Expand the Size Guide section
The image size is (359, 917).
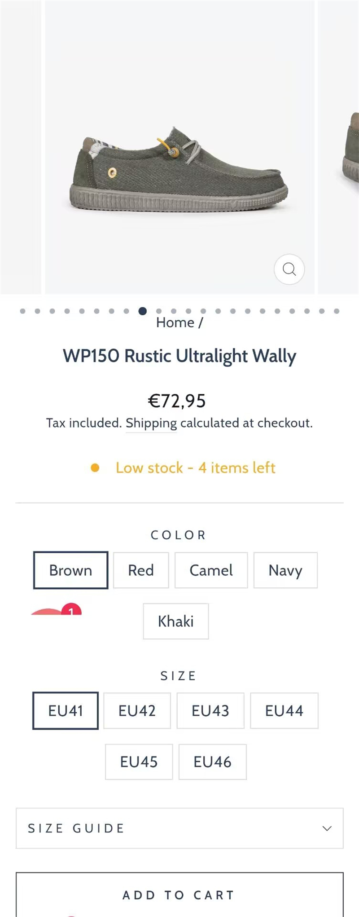(x=179, y=829)
